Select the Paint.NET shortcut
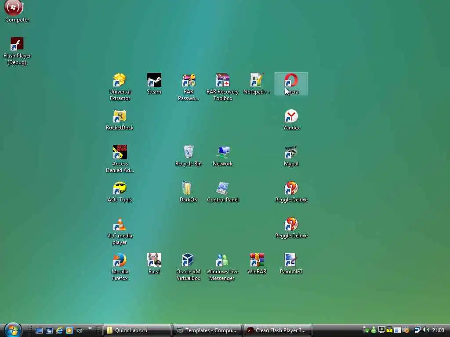450x337 pixels. point(291,264)
